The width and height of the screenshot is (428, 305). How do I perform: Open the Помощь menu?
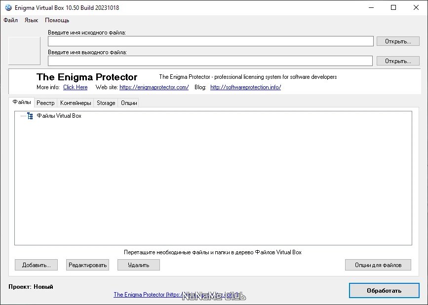click(x=57, y=20)
